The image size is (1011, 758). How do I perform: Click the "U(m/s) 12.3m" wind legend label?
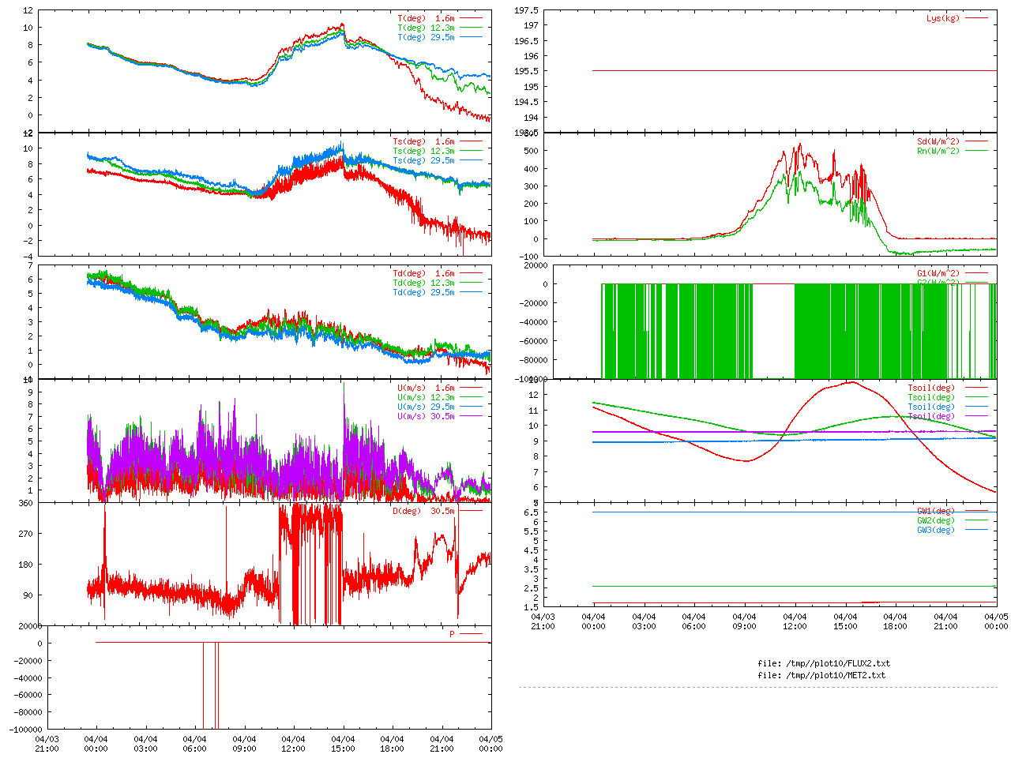point(427,398)
